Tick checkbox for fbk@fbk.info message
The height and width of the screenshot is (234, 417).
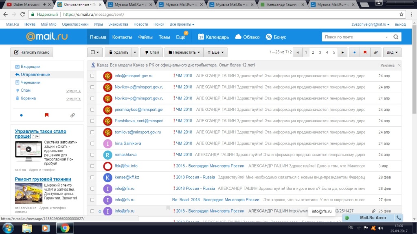(x=92, y=166)
